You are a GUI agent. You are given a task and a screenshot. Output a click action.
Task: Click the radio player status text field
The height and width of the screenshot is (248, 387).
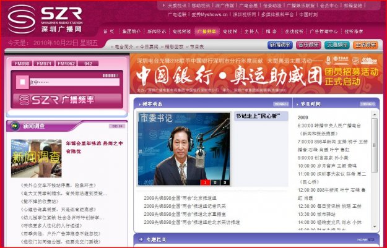(x=74, y=82)
